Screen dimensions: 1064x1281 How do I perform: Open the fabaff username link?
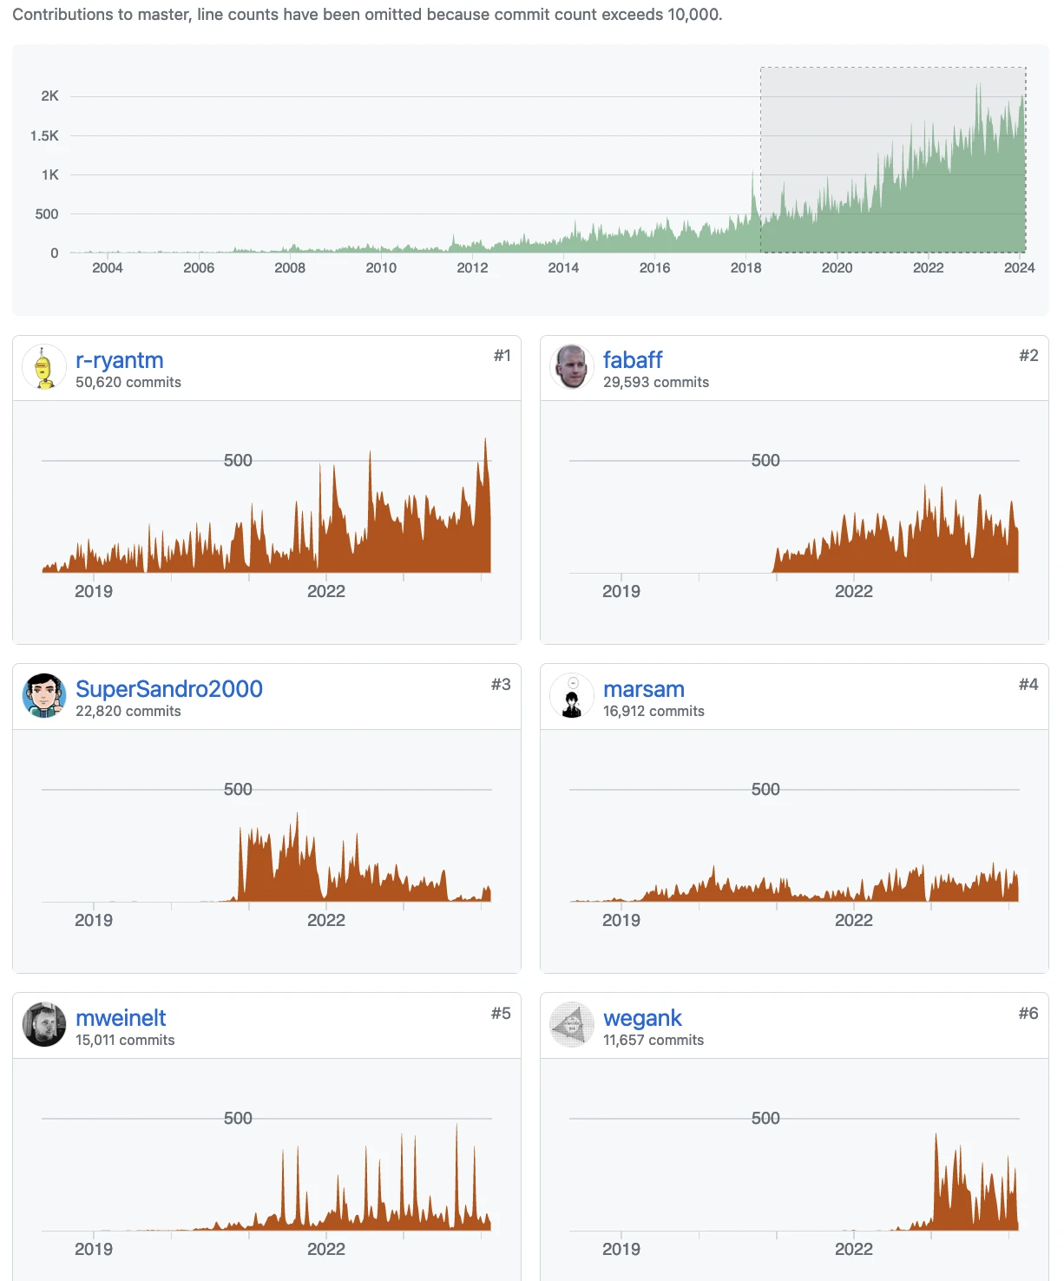[632, 360]
